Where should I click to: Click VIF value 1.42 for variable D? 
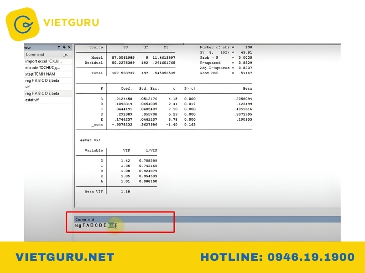[x=125, y=161]
